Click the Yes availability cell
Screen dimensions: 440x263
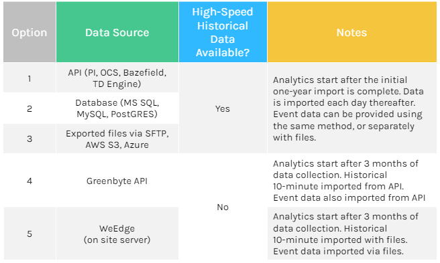click(223, 108)
